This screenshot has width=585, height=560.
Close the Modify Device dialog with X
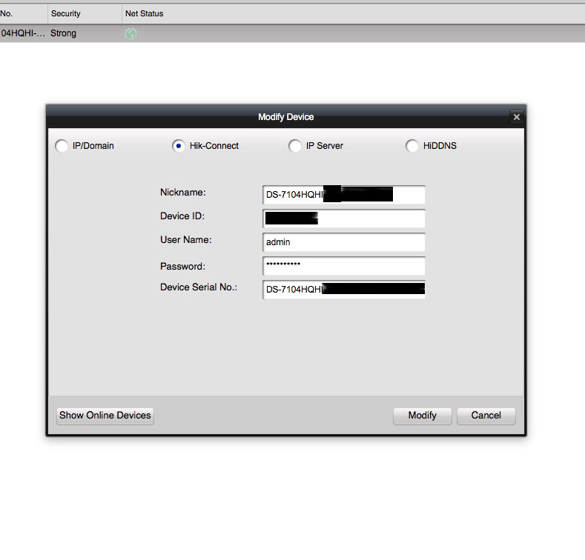coord(516,117)
